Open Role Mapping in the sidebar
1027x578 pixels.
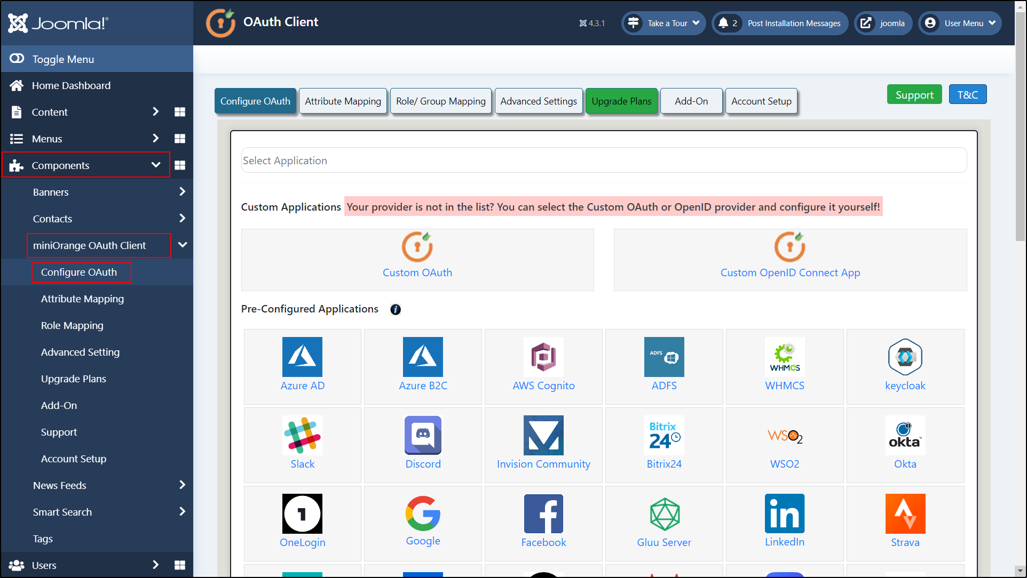(x=72, y=325)
